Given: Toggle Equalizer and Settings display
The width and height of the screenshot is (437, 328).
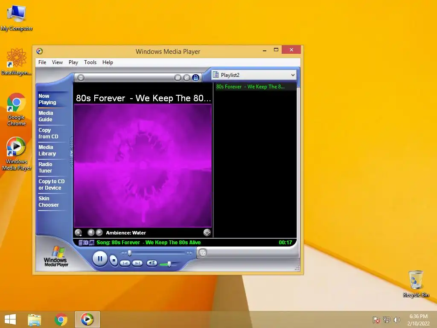Looking at the screenshot, I should pos(187,78).
